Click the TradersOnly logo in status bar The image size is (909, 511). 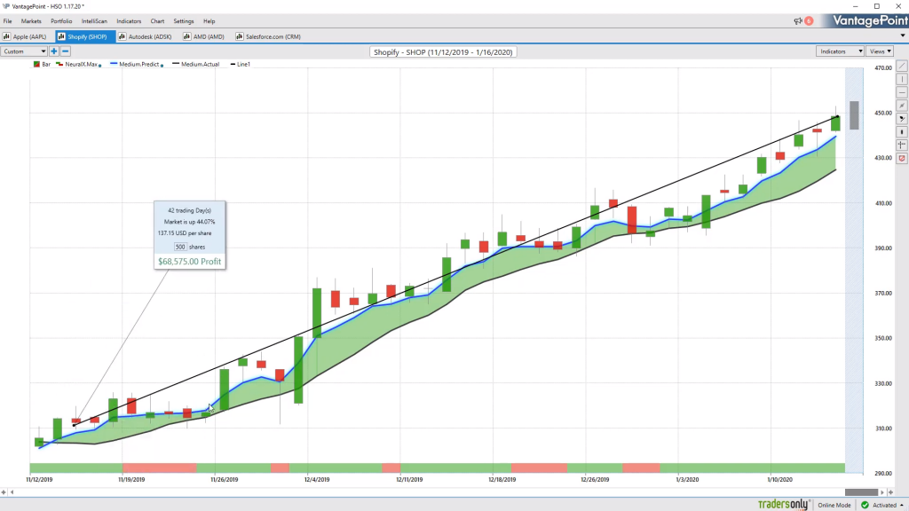(783, 505)
